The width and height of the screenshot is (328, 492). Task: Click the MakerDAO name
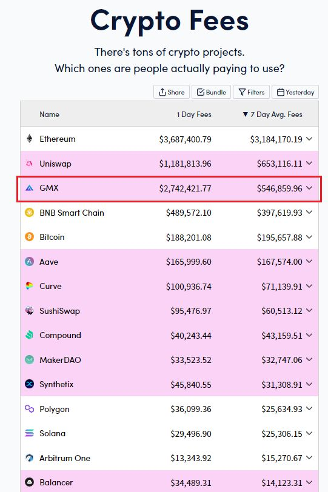pyautogui.click(x=60, y=359)
